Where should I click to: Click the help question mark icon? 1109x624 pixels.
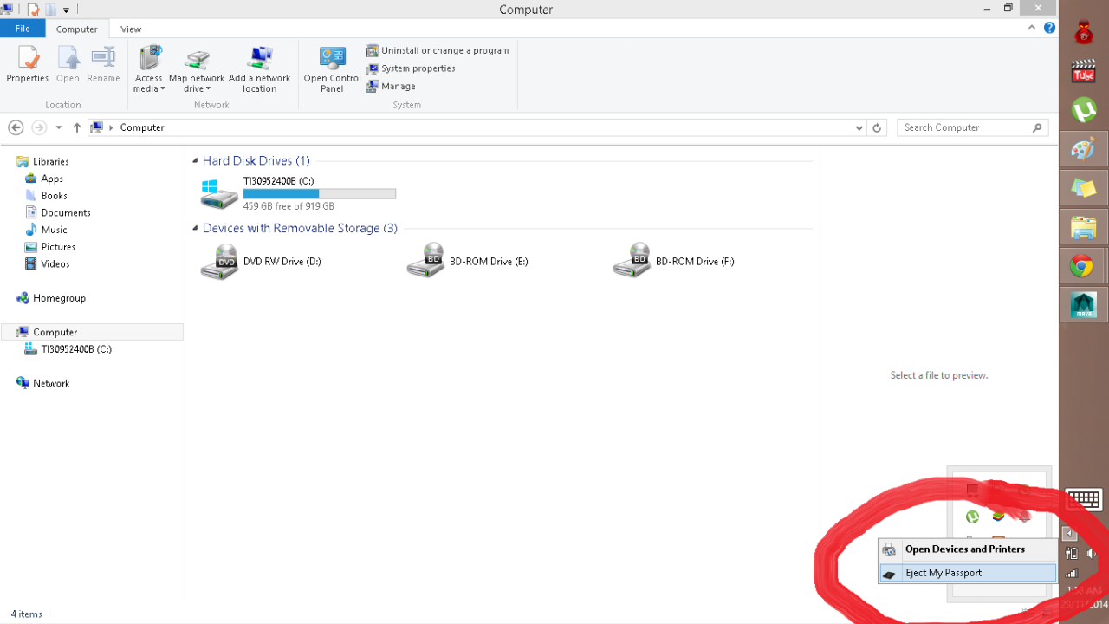1049,28
